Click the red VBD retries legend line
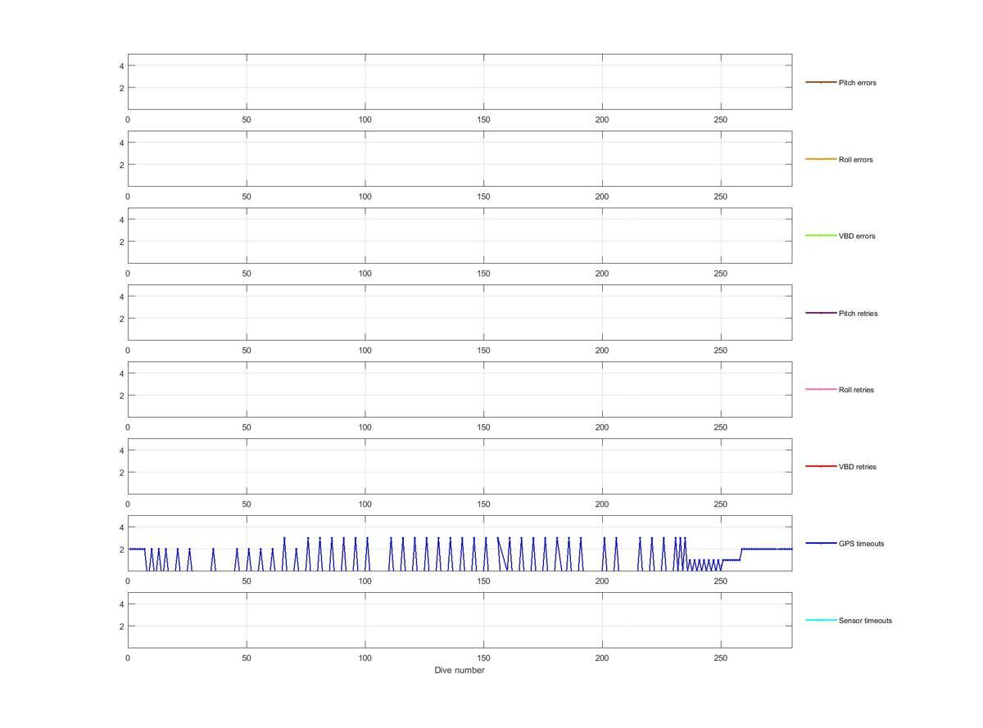The height and width of the screenshot is (728, 983). coord(821,466)
